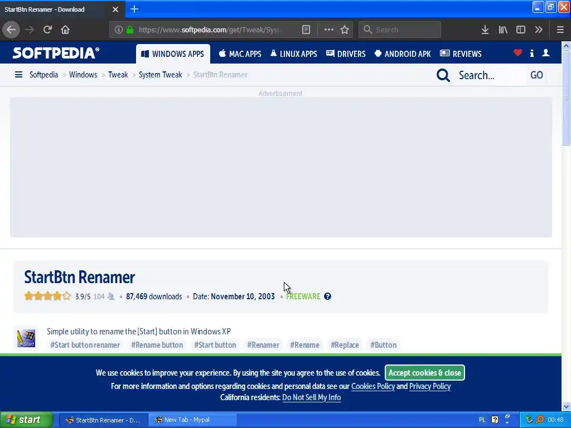Go back to the previous page
Image resolution: width=571 pixels, height=428 pixels.
(11, 30)
